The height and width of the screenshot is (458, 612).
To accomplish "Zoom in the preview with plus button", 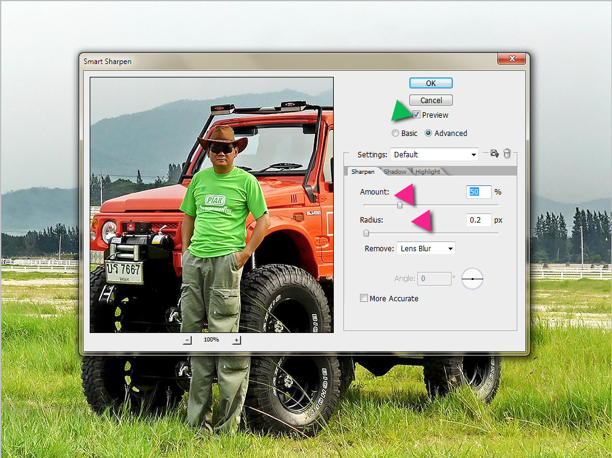I will tap(237, 340).
